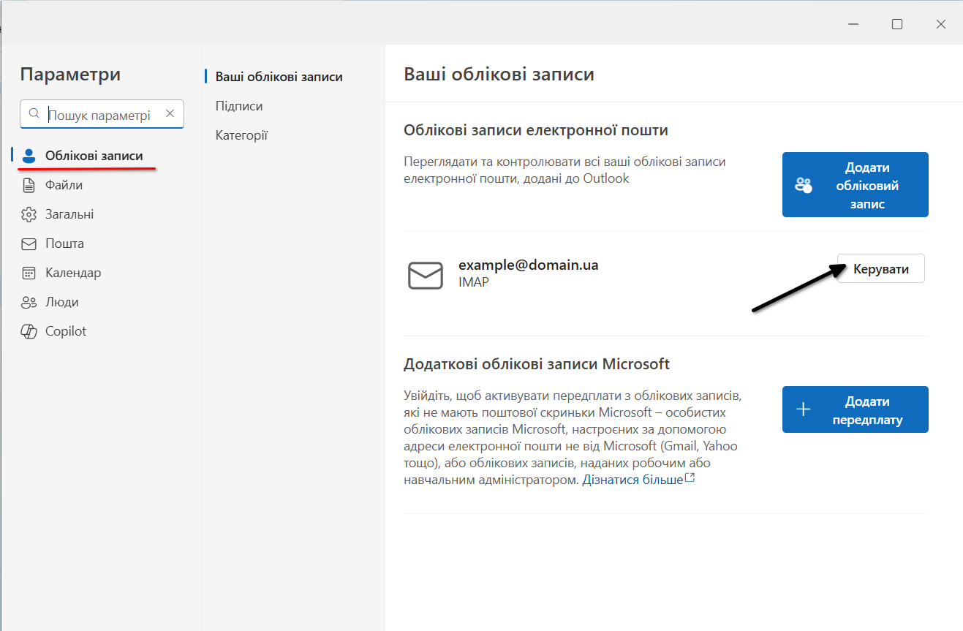Image resolution: width=963 pixels, height=631 pixels.
Task: Click the Copilot icon in sidebar
Action: click(x=29, y=332)
